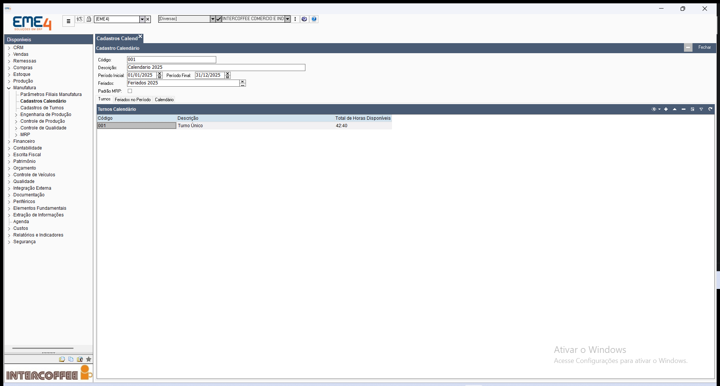Click the user-switch icon beside the lock
The width and height of the screenshot is (720, 386).
[x=80, y=19]
